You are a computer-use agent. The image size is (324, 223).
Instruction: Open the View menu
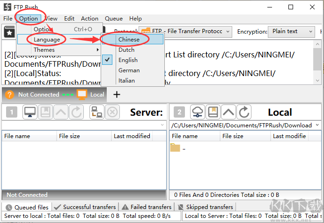tap(51, 19)
